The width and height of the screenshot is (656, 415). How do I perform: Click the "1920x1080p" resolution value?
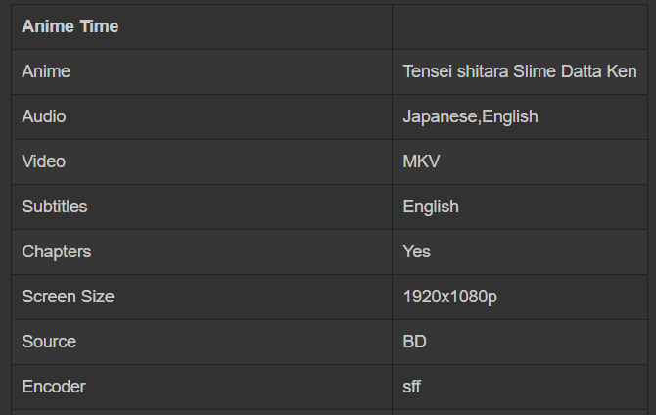click(x=450, y=297)
